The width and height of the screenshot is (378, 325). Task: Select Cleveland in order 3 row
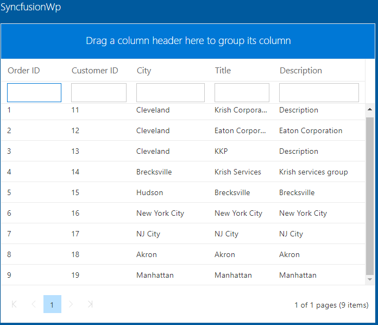[x=153, y=151]
